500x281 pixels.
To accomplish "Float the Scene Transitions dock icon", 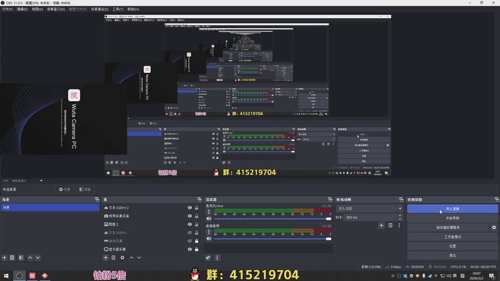I will 401,199.
